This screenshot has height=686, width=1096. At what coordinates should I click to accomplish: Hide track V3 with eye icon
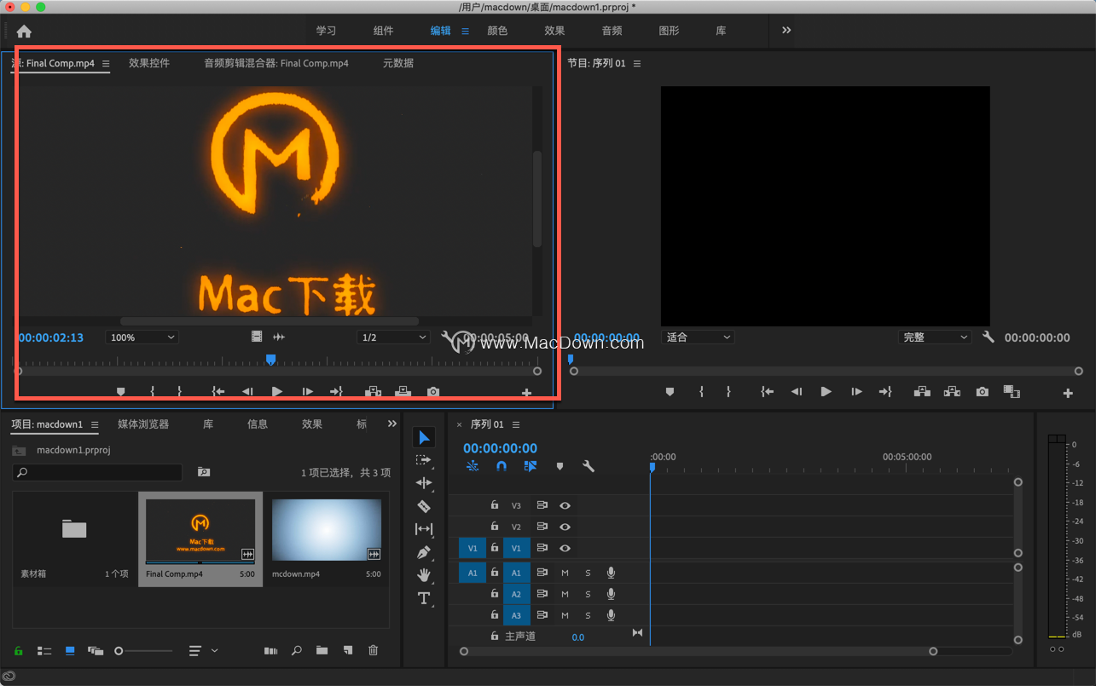click(x=565, y=505)
